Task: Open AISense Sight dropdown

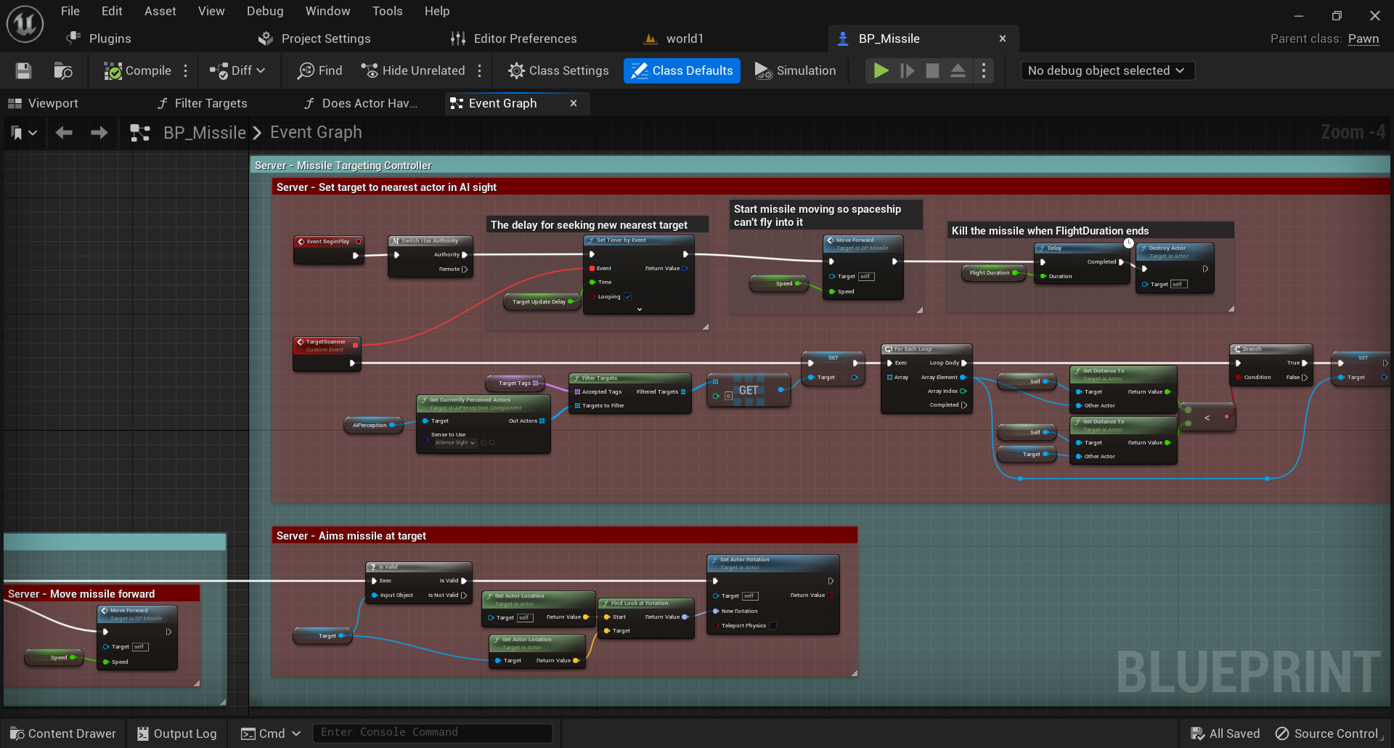Action: click(455, 442)
